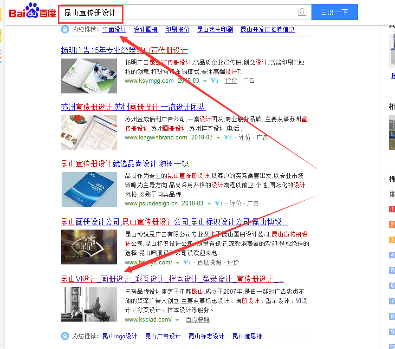The height and width of the screenshot is (349, 395).
Task: Open recommended link 平面设计
Action: [x=114, y=29]
